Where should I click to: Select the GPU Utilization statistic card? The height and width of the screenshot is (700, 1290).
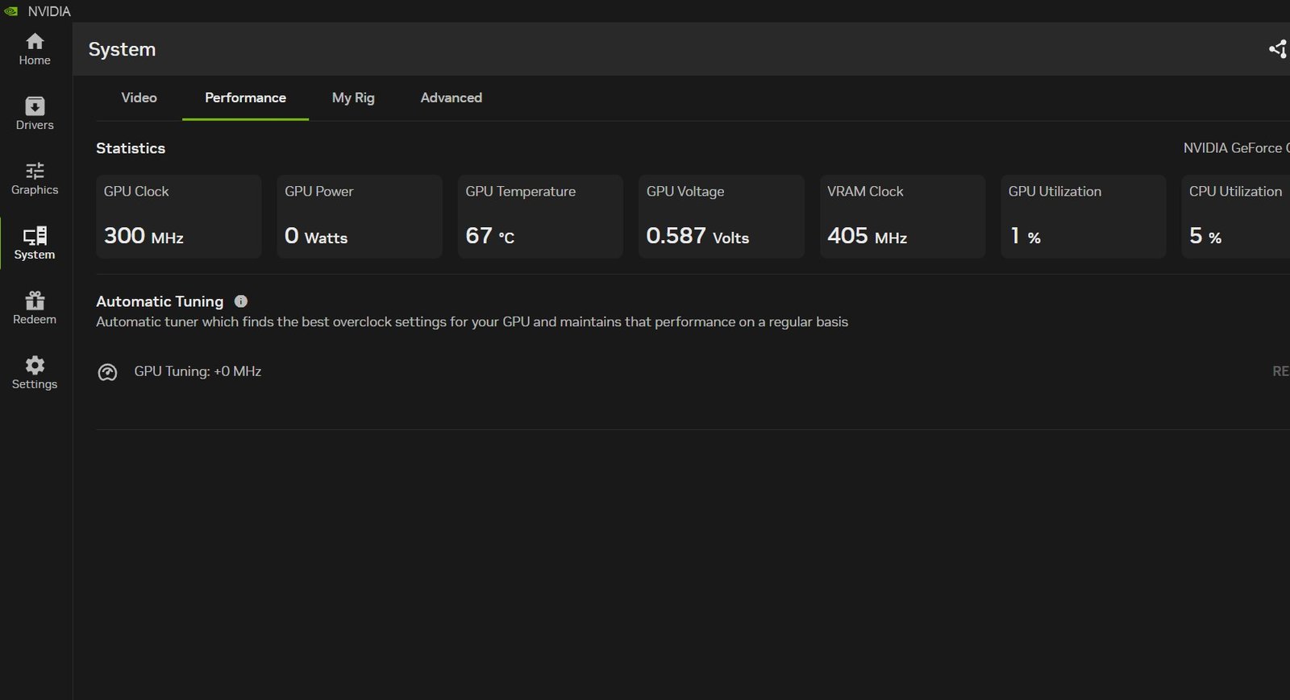[1084, 216]
